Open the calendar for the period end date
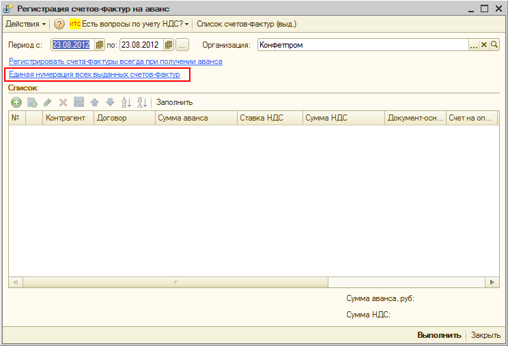This screenshot has width=508, height=346. [x=169, y=45]
